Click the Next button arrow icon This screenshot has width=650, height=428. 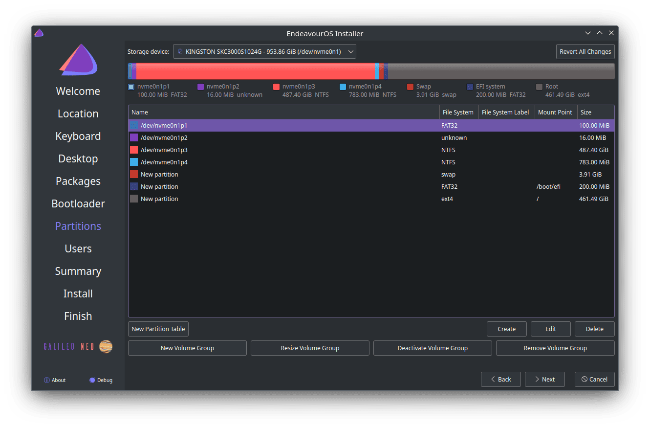(537, 379)
